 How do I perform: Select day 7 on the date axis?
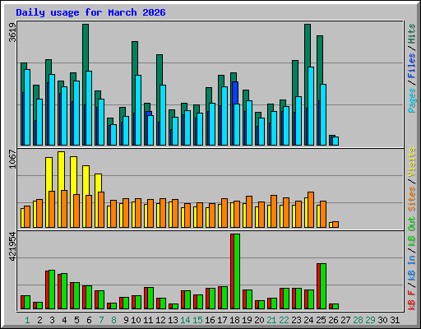tap(101, 320)
